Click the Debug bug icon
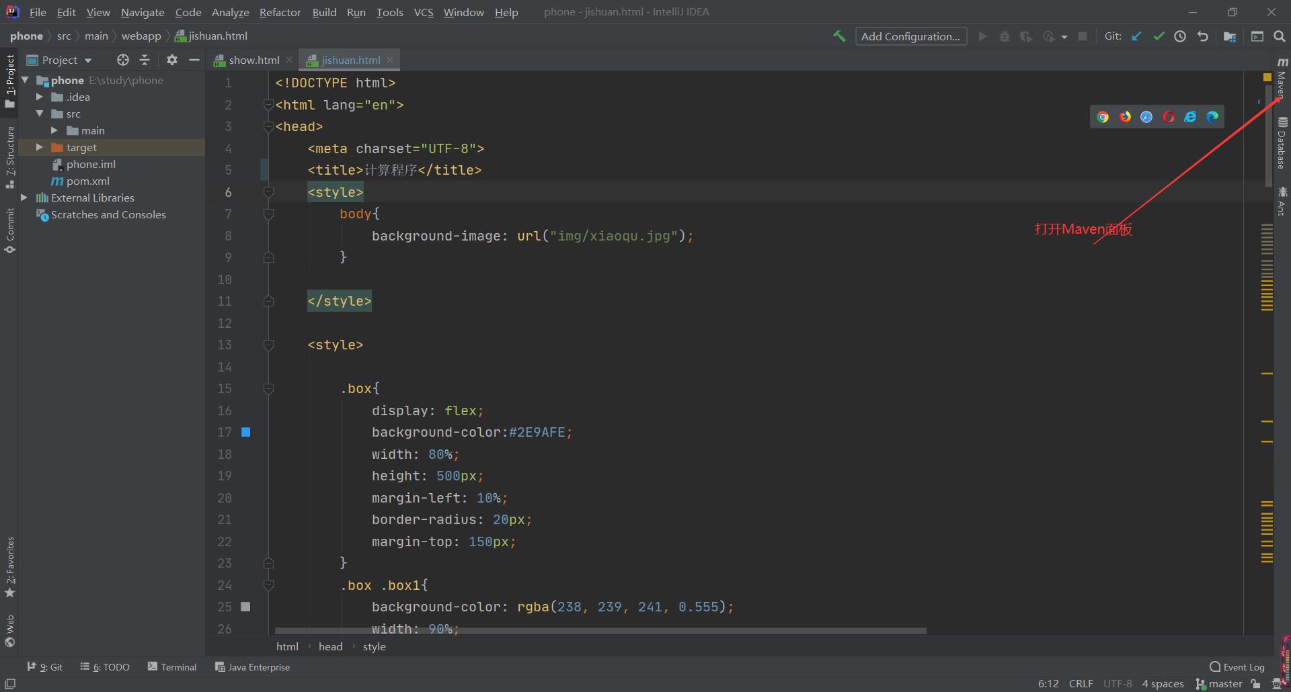Viewport: 1291px width, 692px height. tap(1005, 36)
